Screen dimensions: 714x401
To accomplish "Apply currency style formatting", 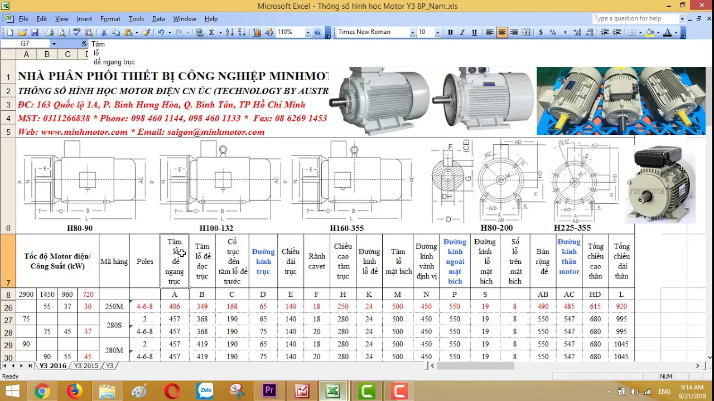I will coord(541,32).
